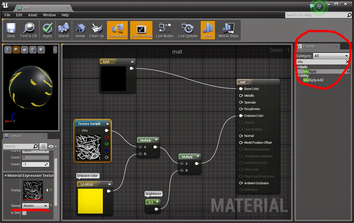Show Mobile Stats via its toolbar icon

point(228,30)
